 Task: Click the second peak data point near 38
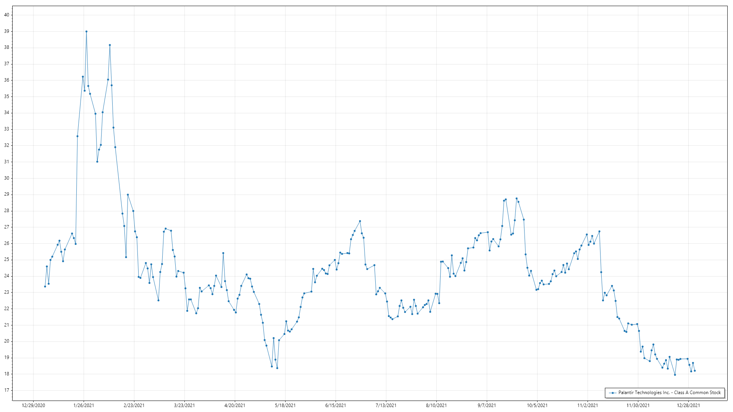tap(110, 45)
